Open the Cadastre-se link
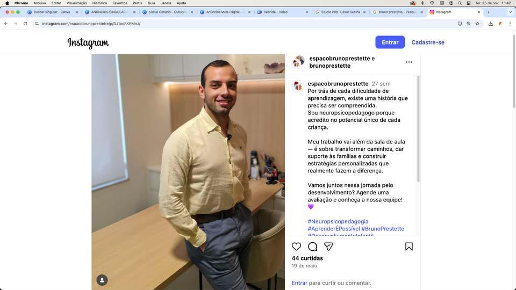 point(427,42)
